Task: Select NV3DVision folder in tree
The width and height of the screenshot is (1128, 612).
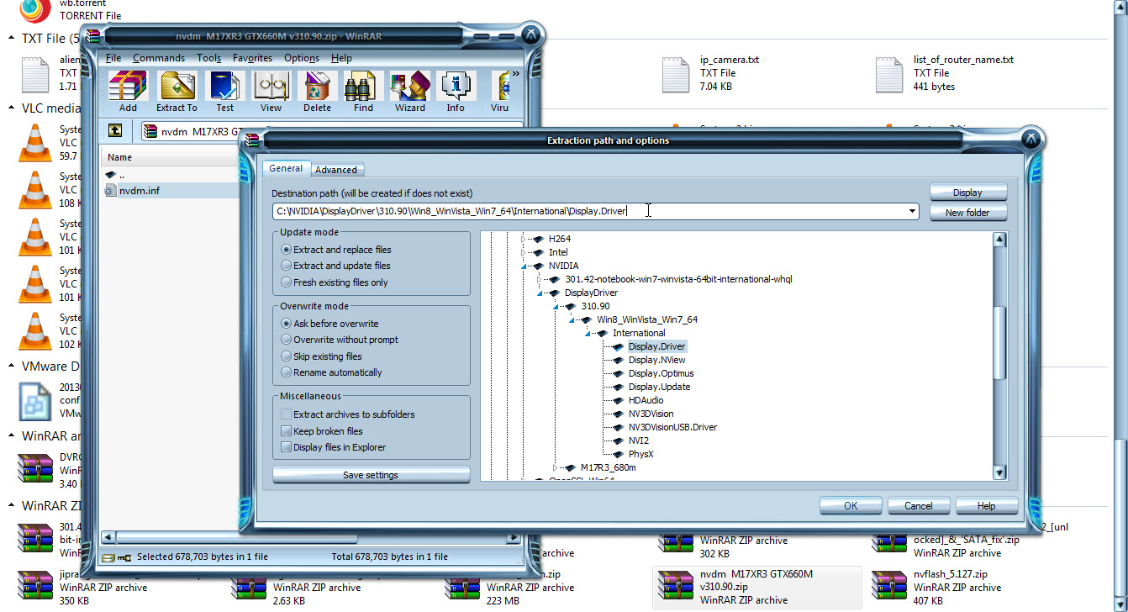Action: point(651,414)
